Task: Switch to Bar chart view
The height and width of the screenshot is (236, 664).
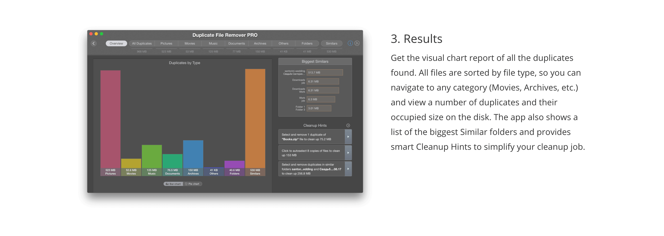Action: click(x=173, y=184)
